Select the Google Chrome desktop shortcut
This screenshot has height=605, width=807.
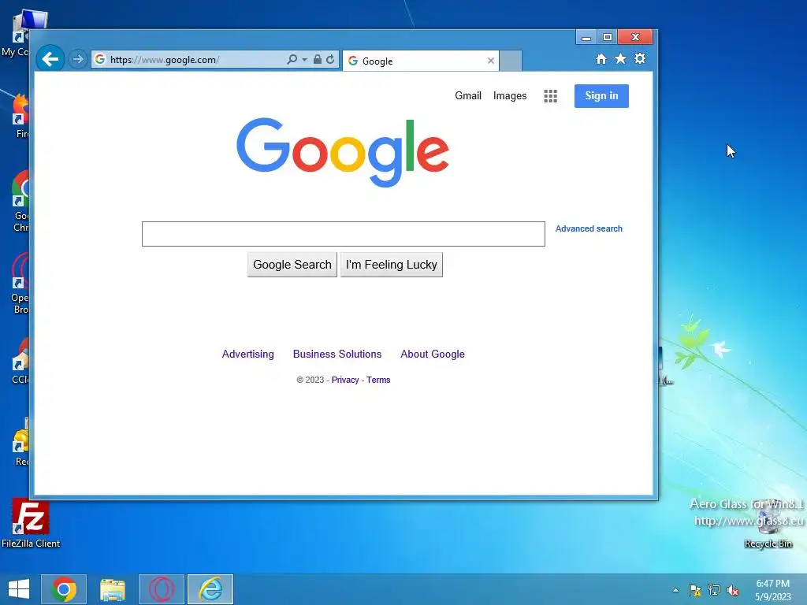(x=20, y=202)
